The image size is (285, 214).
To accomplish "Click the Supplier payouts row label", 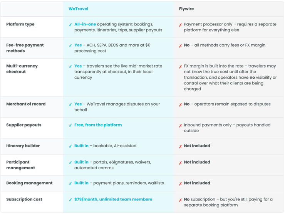I will point(24,125).
